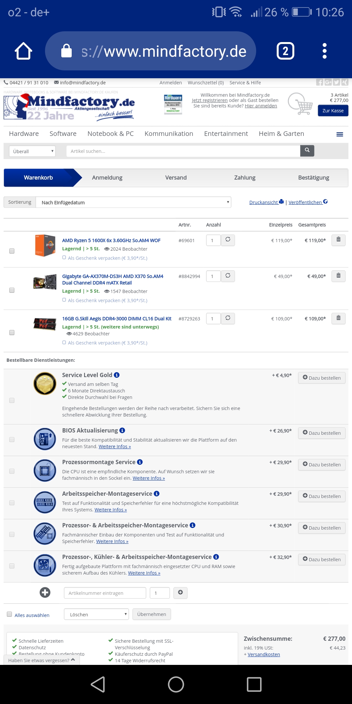Open the browser tab switcher showing 2
The height and width of the screenshot is (704, 352).
[x=286, y=51]
